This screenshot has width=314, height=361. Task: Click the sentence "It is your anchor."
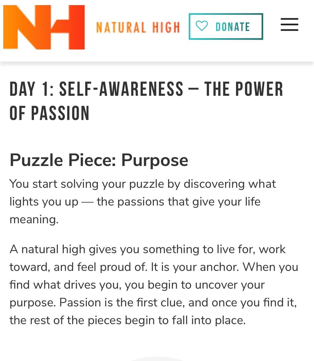tap(195, 267)
